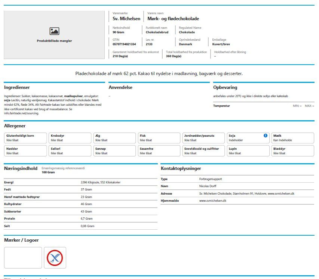Viewport: 319px width, 279px height.
Task: Click the Heraf mættede fedtsyrer value 23 Gram
Action: pos(86,197)
